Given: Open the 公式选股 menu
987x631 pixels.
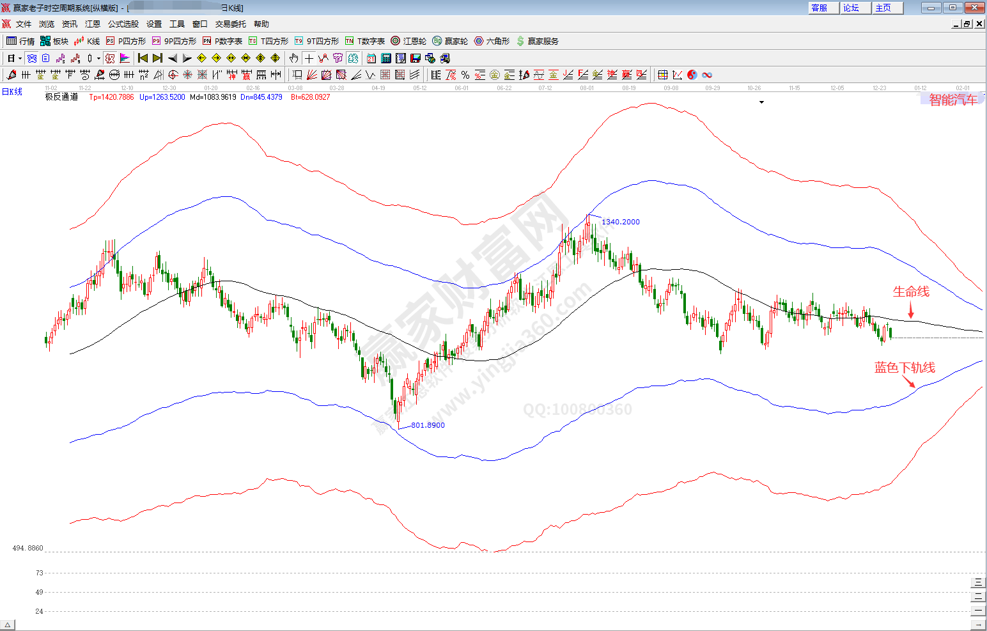Looking at the screenshot, I should point(123,24).
